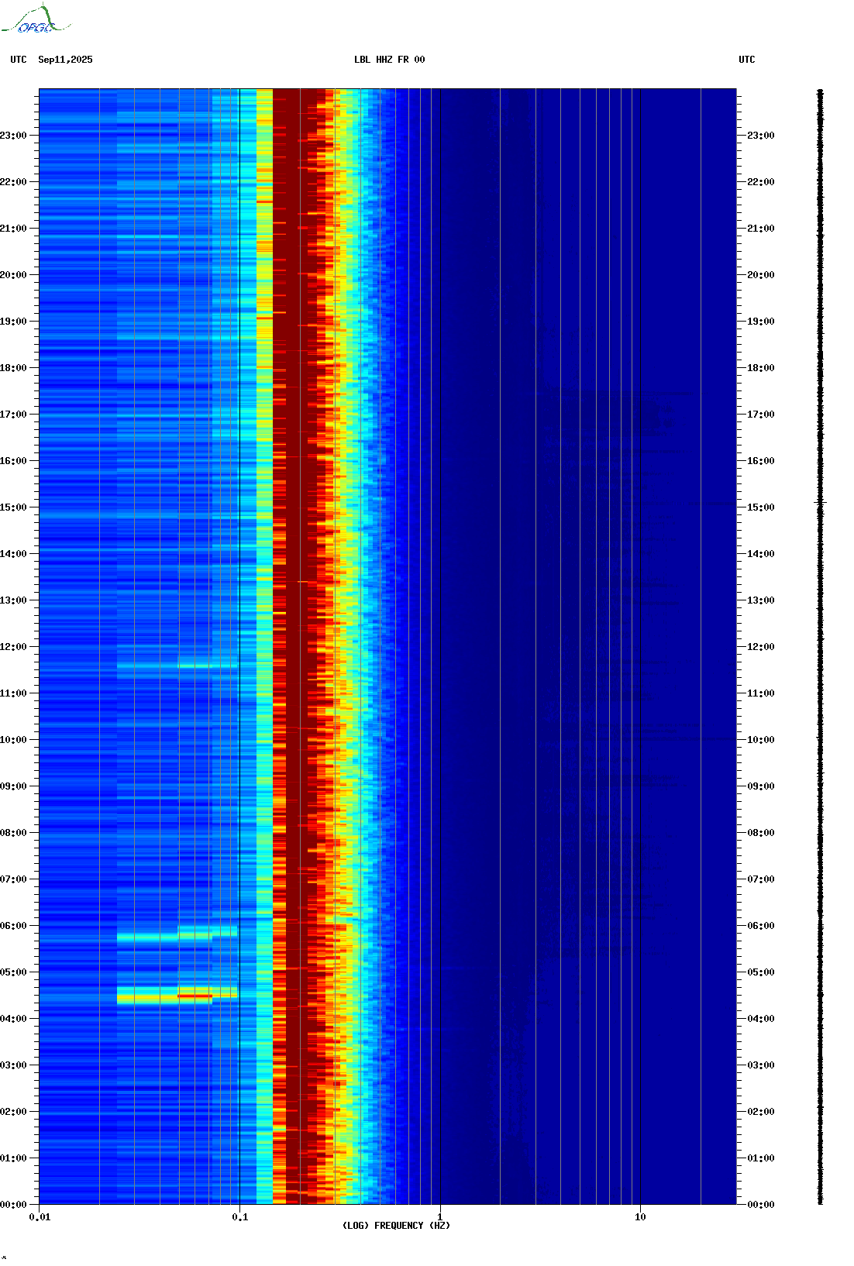Click the 14:00 label on right time axis
The height and width of the screenshot is (1266, 854).
click(x=761, y=554)
